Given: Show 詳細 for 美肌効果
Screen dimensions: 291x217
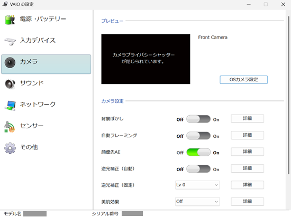Looking at the screenshot, I should tap(248, 202).
